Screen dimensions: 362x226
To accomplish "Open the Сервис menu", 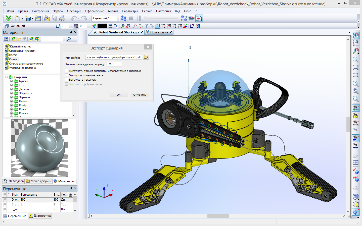I will pyautogui.click(x=147, y=11).
